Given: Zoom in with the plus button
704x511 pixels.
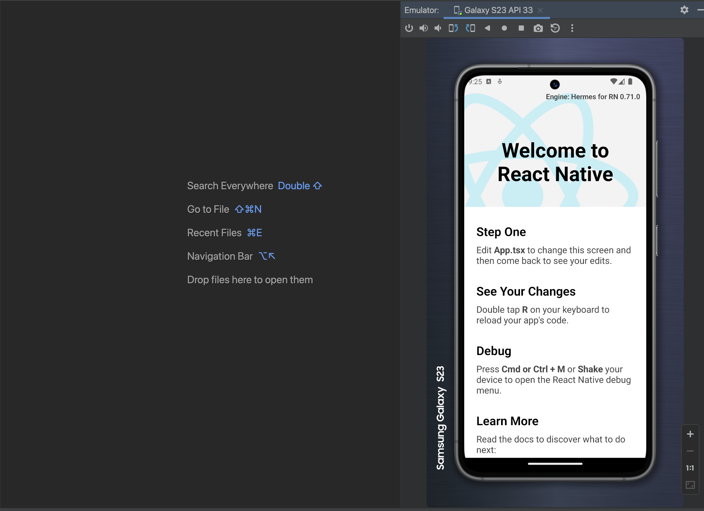Looking at the screenshot, I should click(x=690, y=434).
